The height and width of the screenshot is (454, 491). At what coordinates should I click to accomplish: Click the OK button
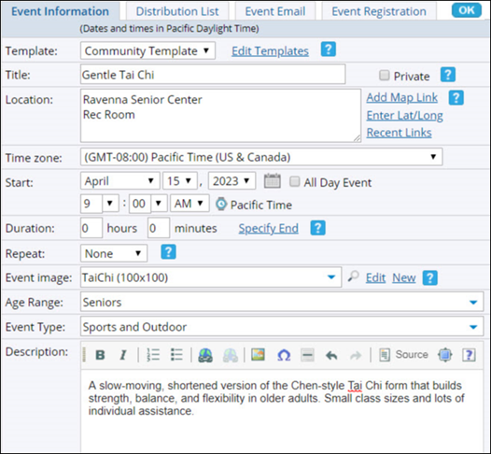pyautogui.click(x=467, y=10)
